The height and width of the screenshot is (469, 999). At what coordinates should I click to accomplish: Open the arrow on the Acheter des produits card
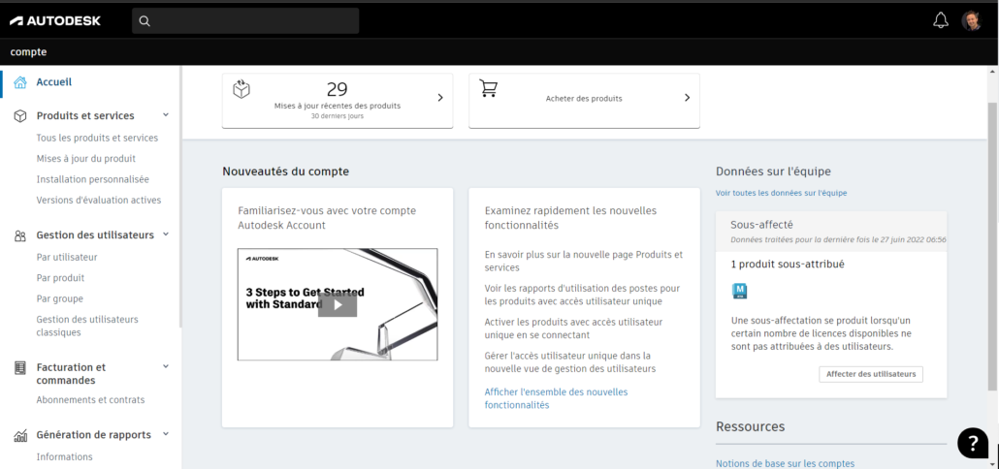(x=687, y=98)
